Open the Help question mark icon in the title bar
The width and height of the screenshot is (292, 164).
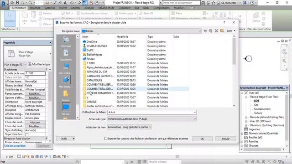tap(252, 3)
